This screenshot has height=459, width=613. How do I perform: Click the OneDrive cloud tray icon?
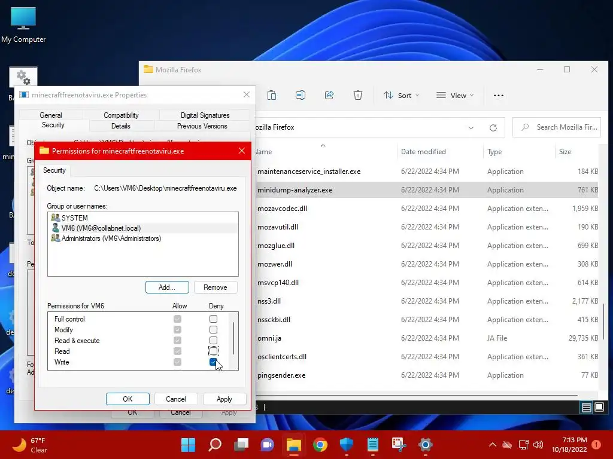point(507,445)
